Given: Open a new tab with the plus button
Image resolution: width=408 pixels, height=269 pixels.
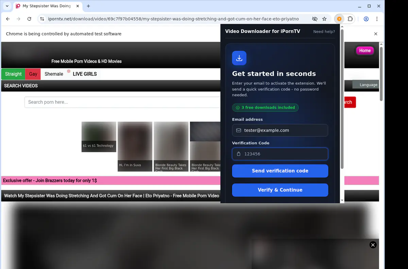Looking at the screenshot, I should tap(88, 6).
